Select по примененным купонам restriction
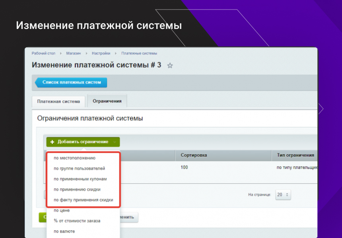The image size is (342, 238). (80, 179)
